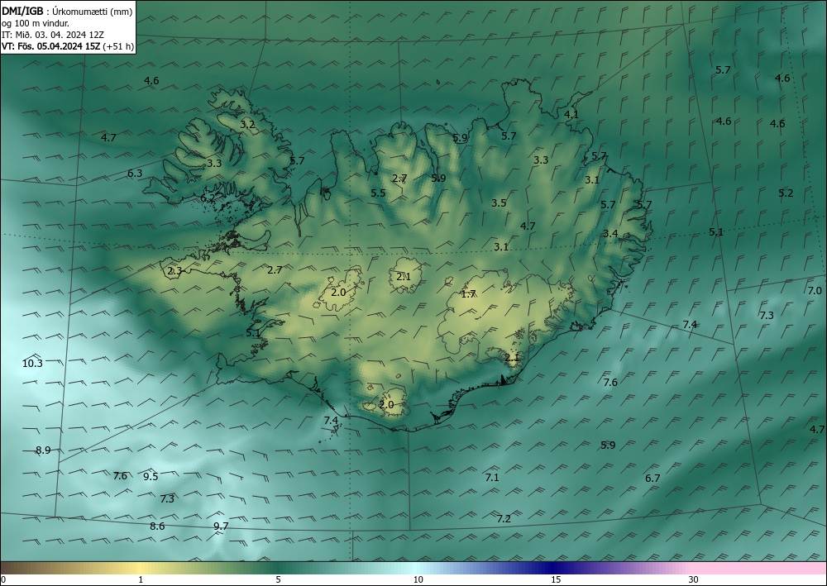The height and width of the screenshot is (586, 827).
Task: Click the 15 label on the colour scale
Action: (x=556, y=580)
